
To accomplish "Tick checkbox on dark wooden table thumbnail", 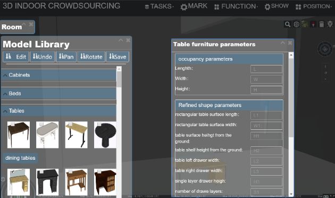I will coord(13,124).
